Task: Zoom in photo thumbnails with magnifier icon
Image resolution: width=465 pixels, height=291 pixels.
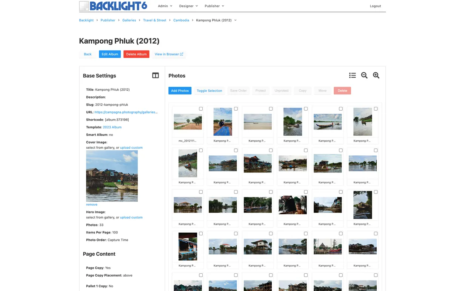Action: (x=376, y=75)
